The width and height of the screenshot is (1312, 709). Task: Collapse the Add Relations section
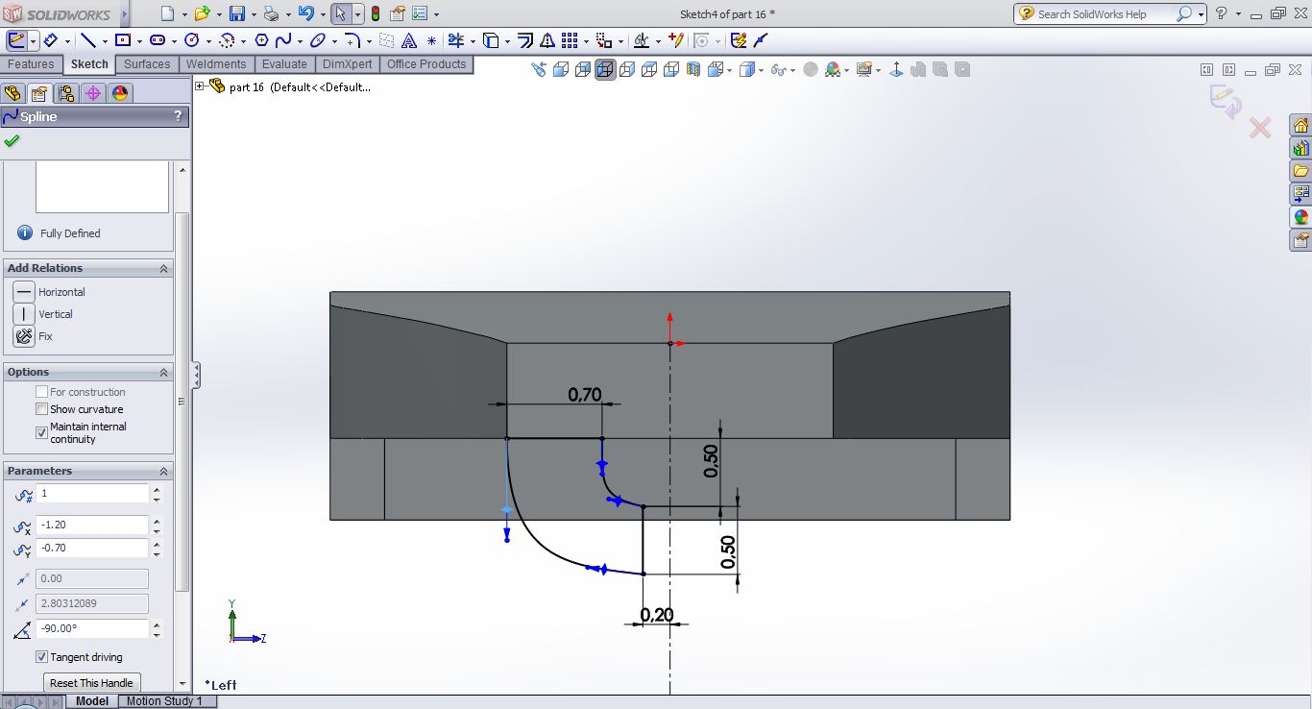[163, 268]
